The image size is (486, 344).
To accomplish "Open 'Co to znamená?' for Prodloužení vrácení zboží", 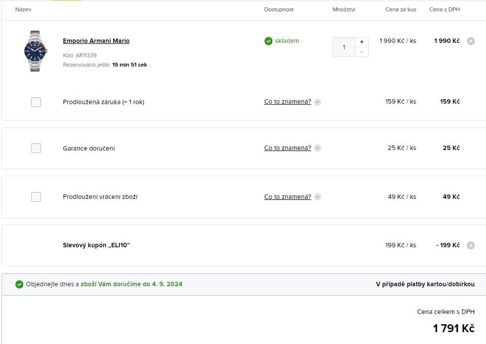I will pos(287,197).
